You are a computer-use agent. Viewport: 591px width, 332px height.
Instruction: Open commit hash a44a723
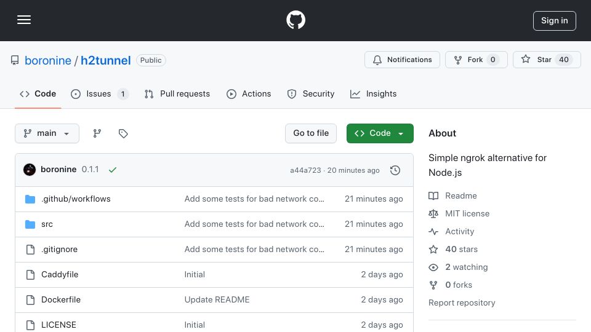point(305,170)
